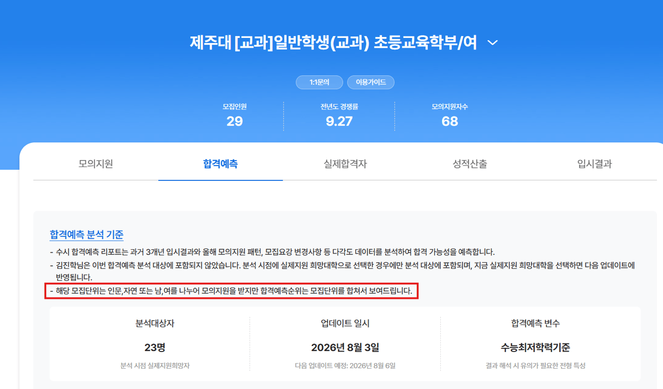
Task: Select the 합격예측 tab
Action: click(220, 164)
